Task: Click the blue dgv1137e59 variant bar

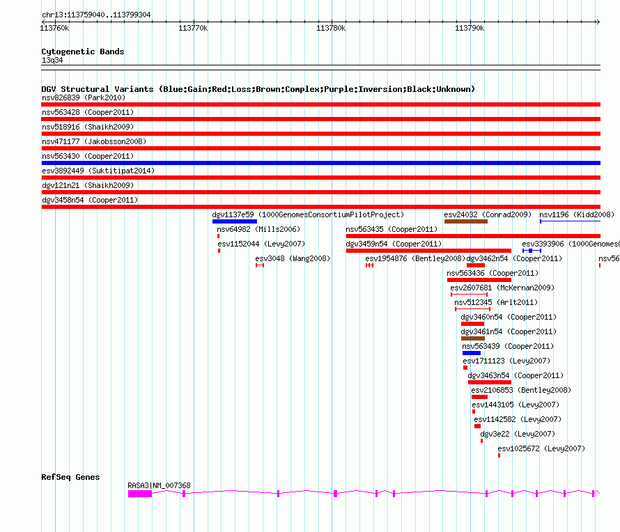Action: (234, 221)
